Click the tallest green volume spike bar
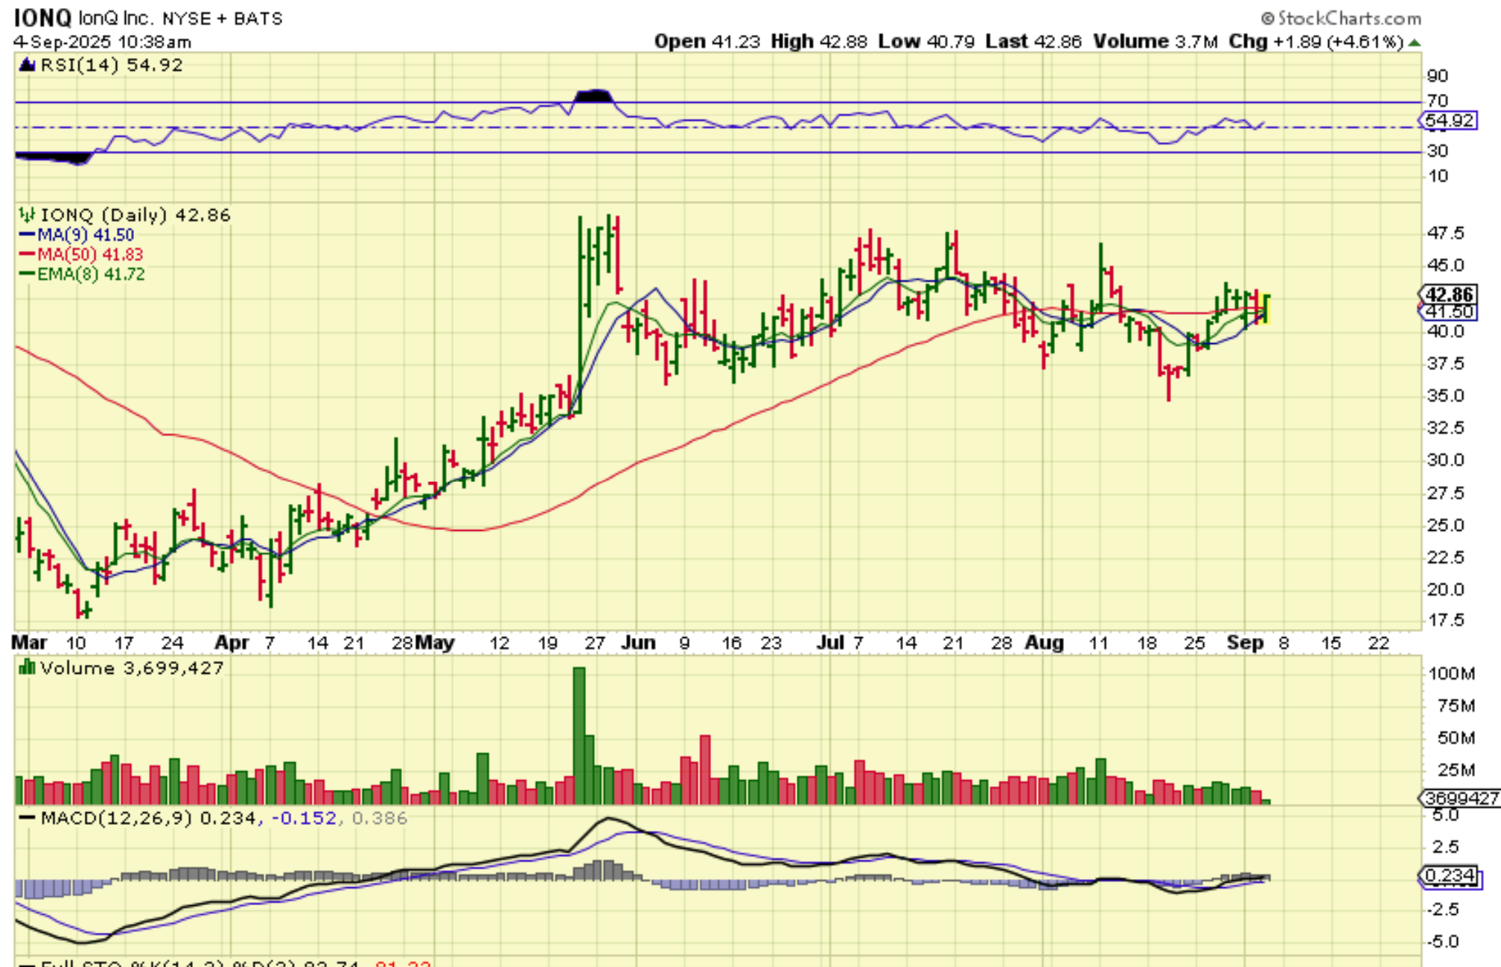Image resolution: width=1501 pixels, height=967 pixels. pos(579,735)
